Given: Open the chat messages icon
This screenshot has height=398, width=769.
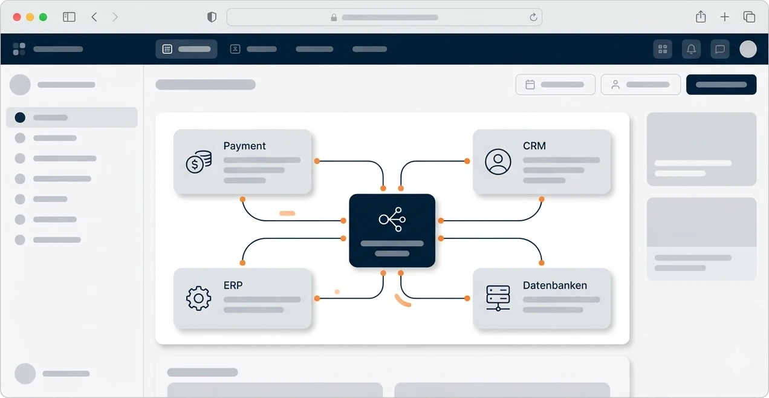Looking at the screenshot, I should coord(719,49).
